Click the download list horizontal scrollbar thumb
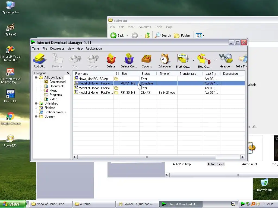The image size is (278, 208). [147, 157]
